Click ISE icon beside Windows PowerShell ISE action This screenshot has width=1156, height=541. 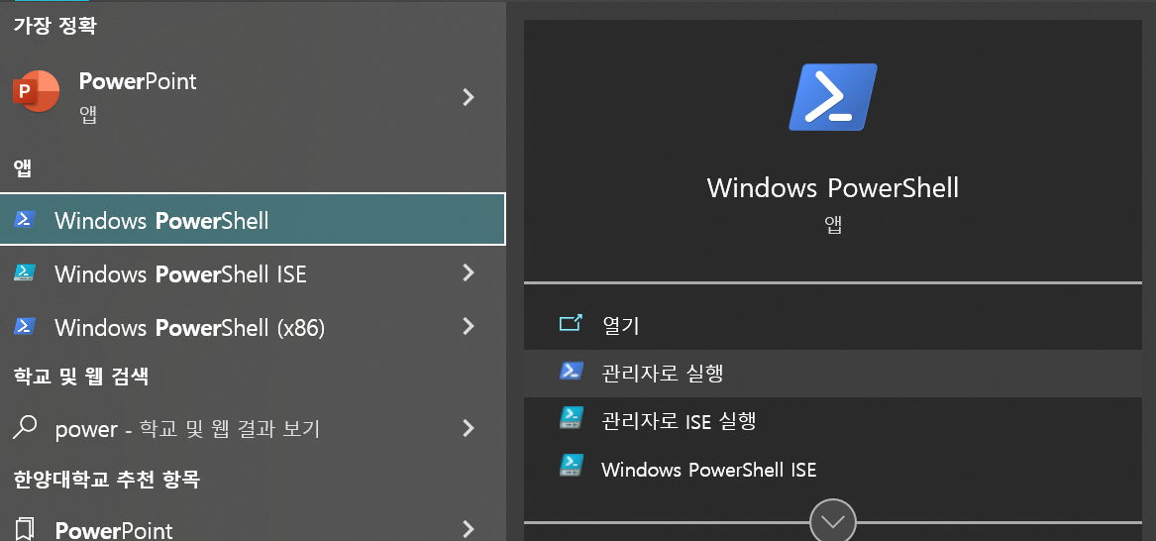[572, 466]
